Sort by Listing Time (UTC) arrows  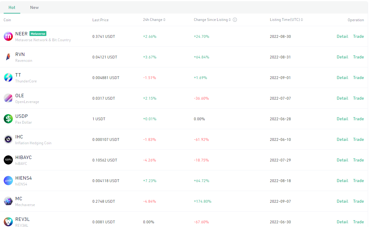302,20
